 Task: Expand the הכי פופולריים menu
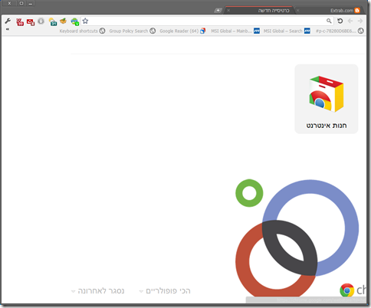pos(165,291)
